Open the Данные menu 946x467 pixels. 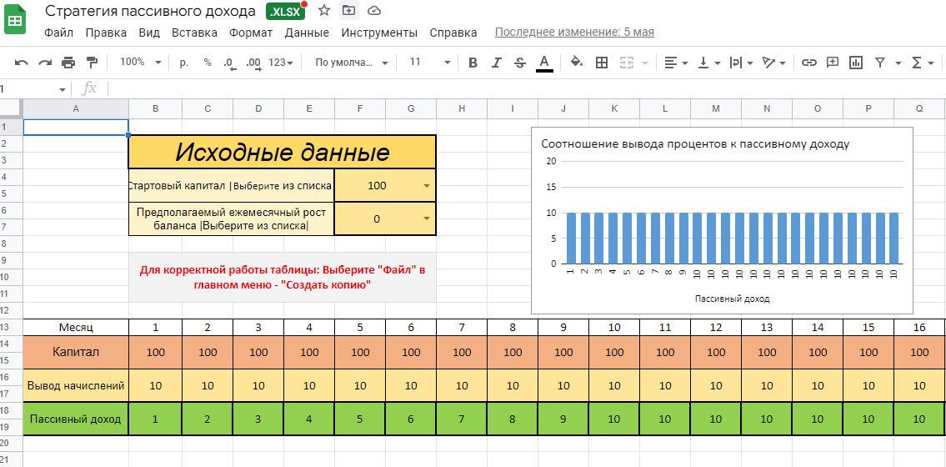[306, 33]
